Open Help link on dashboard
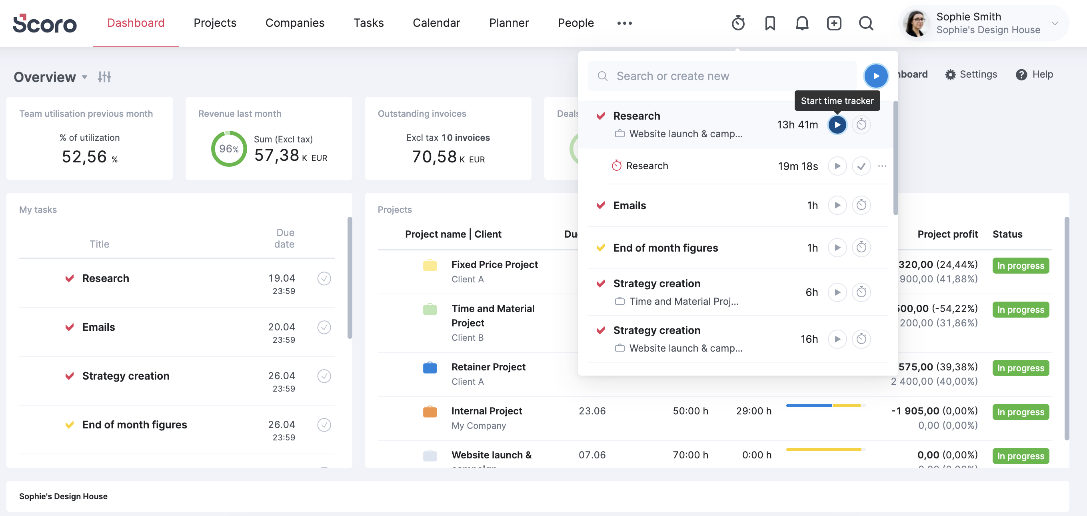This screenshot has width=1087, height=516. pyautogui.click(x=1042, y=74)
